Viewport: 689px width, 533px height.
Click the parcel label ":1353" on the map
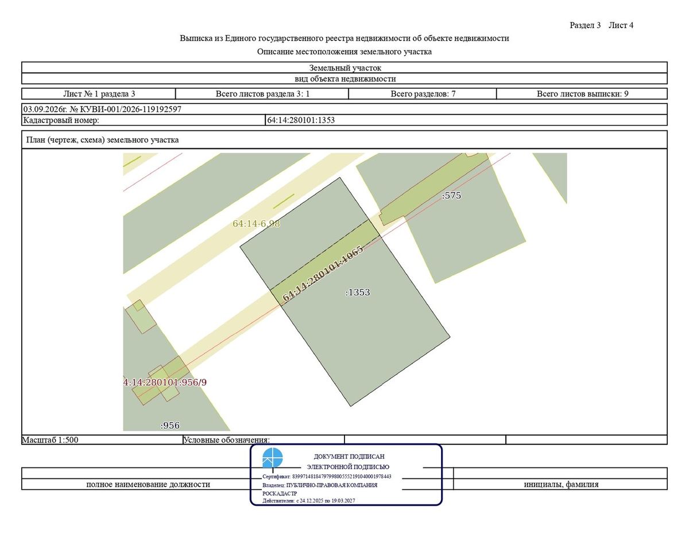tap(358, 292)
